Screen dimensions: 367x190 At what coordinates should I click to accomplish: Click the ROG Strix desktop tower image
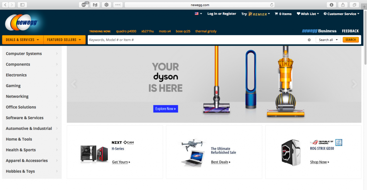[291, 152]
